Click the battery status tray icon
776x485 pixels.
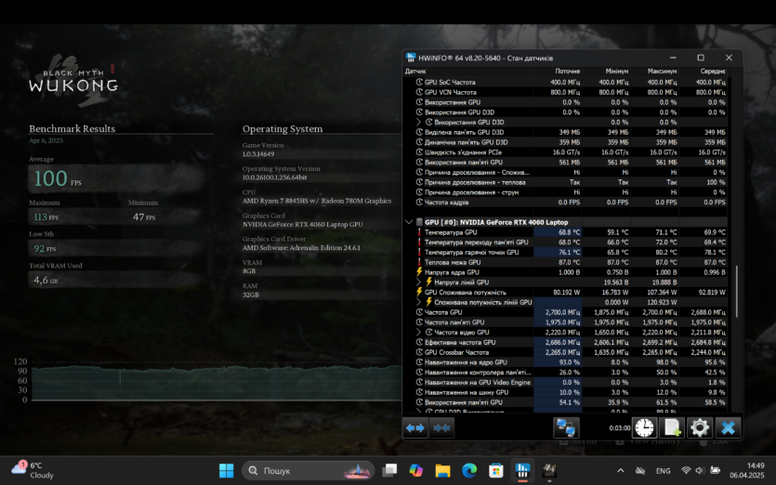[x=715, y=471]
